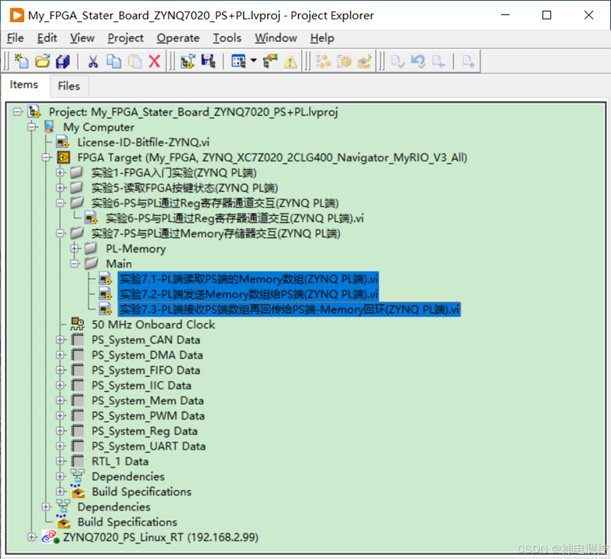Open the Window menu
611x559 pixels.
point(276,38)
